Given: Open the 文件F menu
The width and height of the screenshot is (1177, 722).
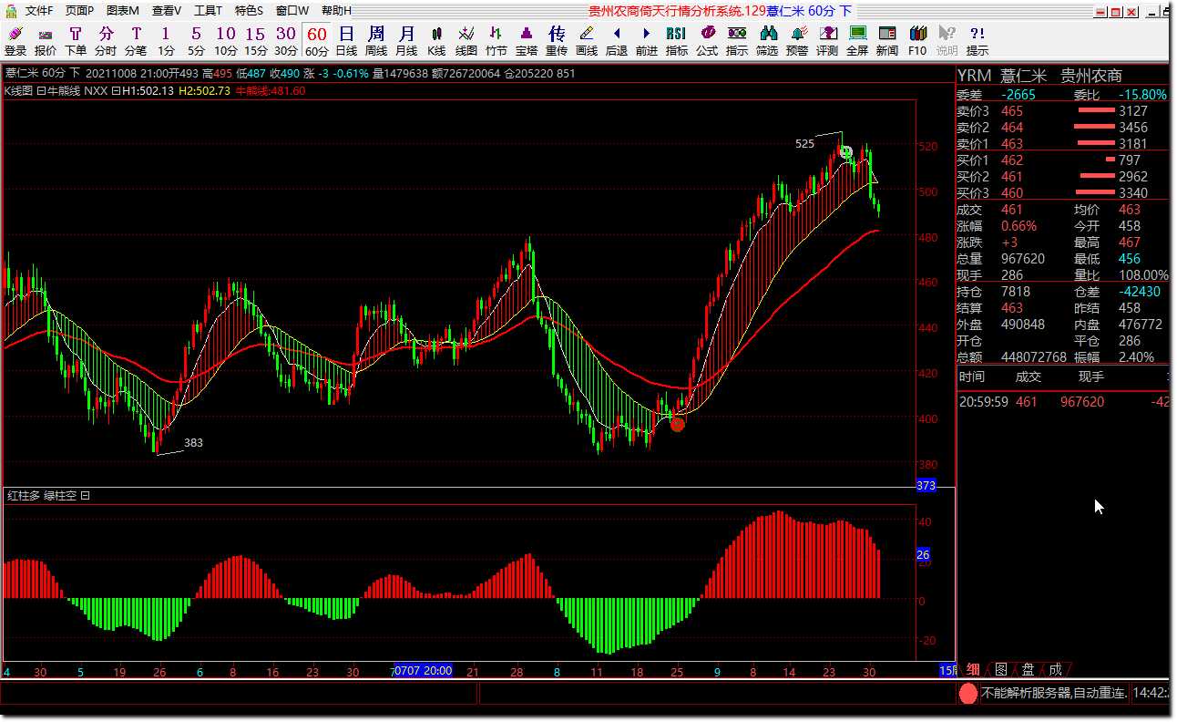Looking at the screenshot, I should point(39,11).
